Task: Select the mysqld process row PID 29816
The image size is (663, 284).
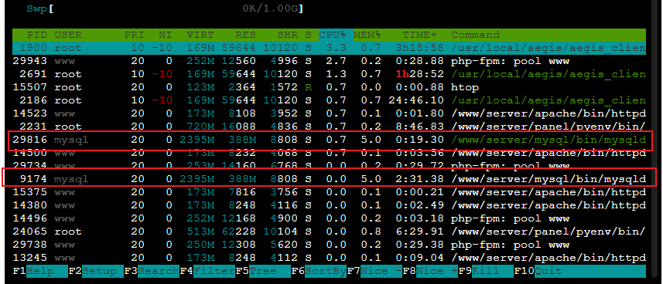Action: pos(329,140)
